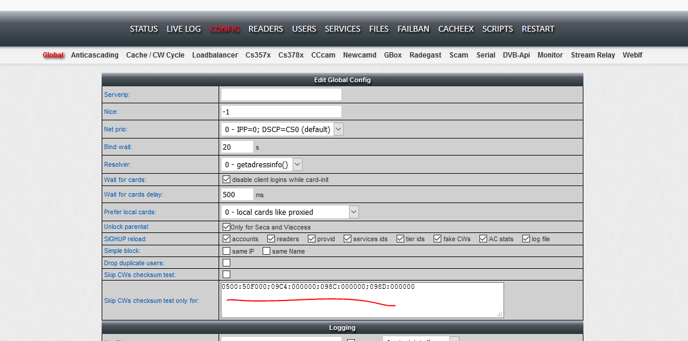Open the USERS menu item
This screenshot has height=341, width=688.
(x=304, y=29)
